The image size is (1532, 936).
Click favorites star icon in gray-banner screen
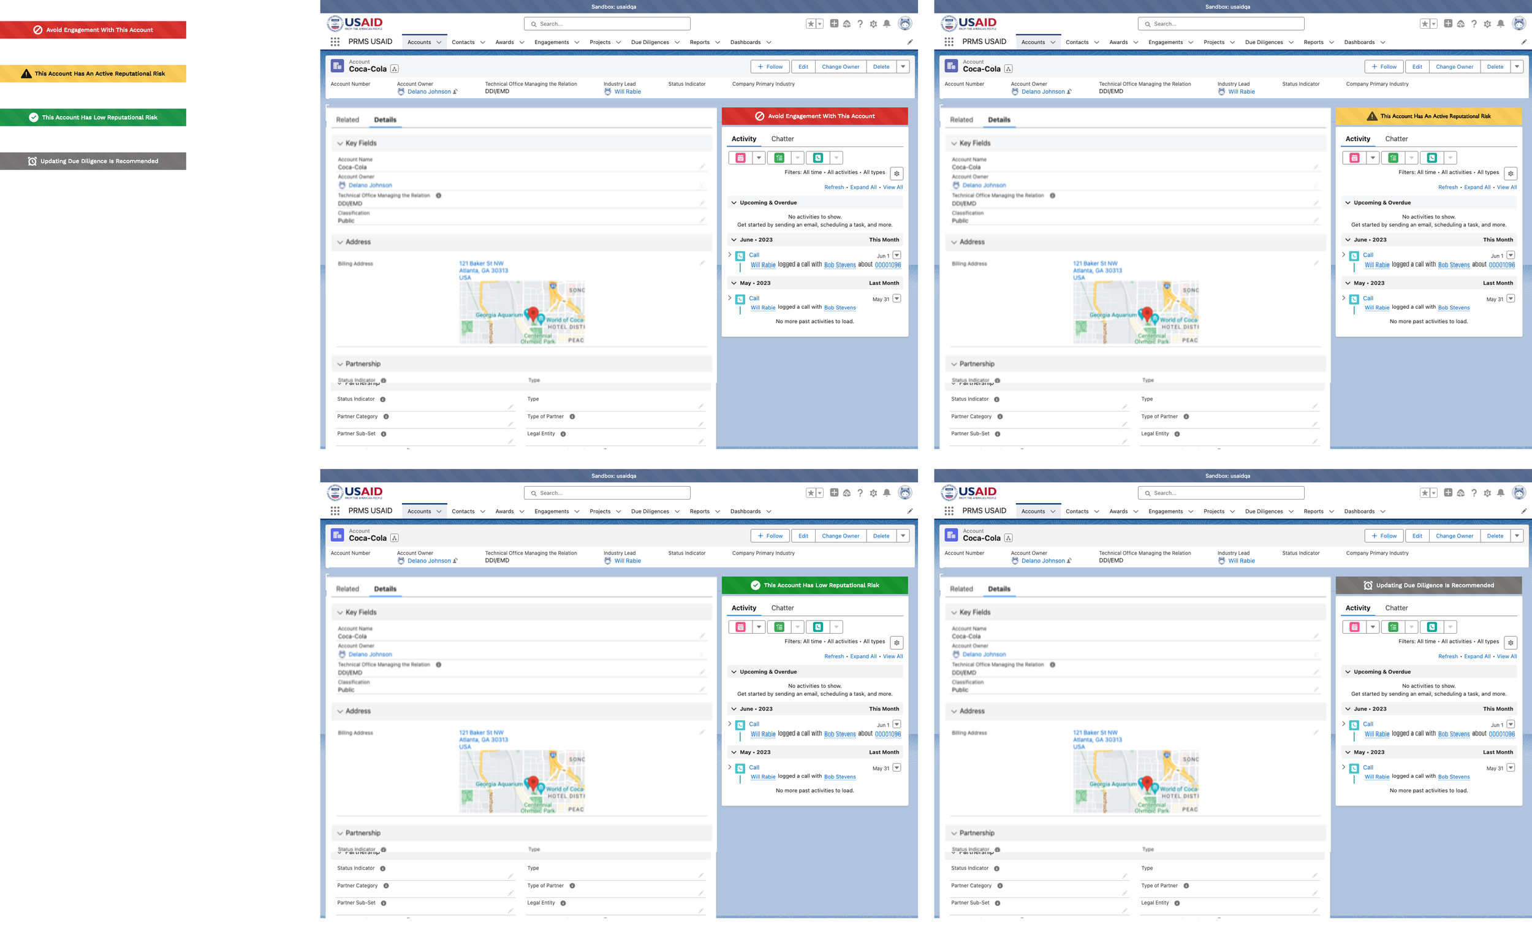click(x=1424, y=493)
